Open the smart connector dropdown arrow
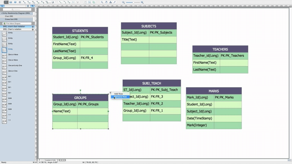292x164 pixels. tap(50, 3)
